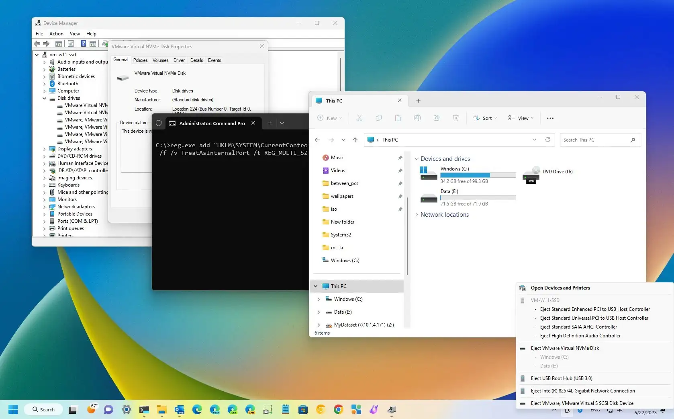Open Microsoft Store from the taskbar

pos(303,410)
